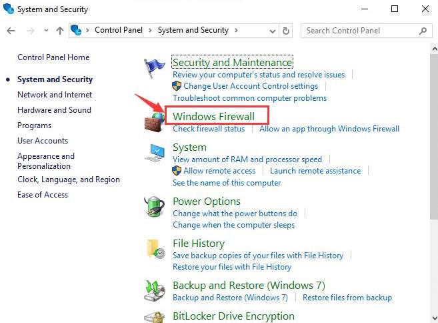Click the BitLocker Drive Encryption icon
The height and width of the screenshot is (323, 438).
coord(155,317)
